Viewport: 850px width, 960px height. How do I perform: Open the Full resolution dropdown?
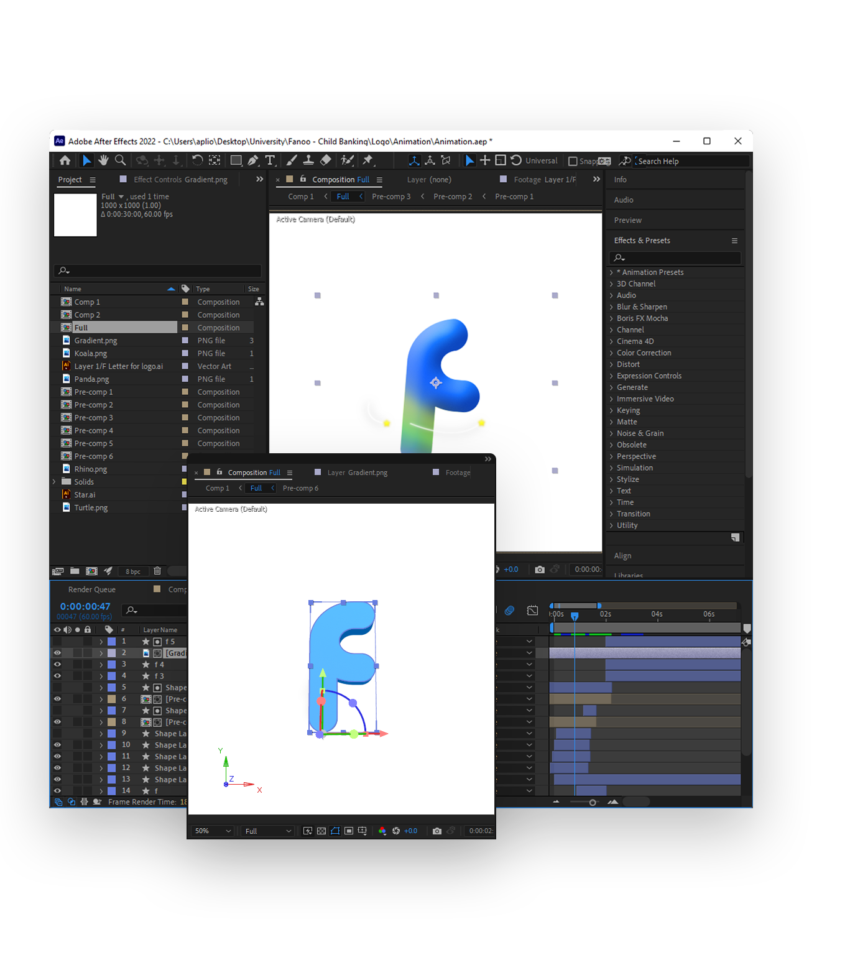268,831
